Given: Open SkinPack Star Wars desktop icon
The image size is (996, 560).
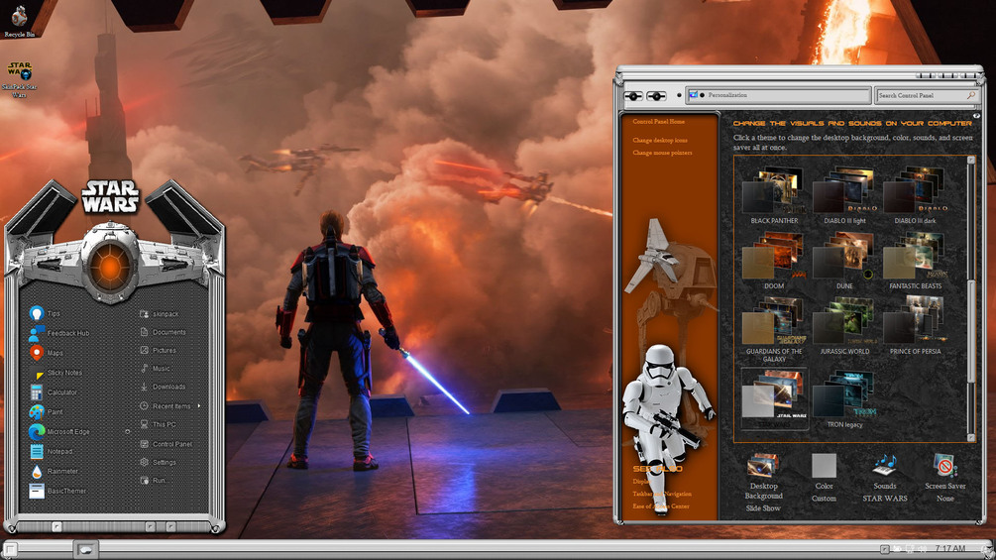Looking at the screenshot, I should pyautogui.click(x=19, y=79).
